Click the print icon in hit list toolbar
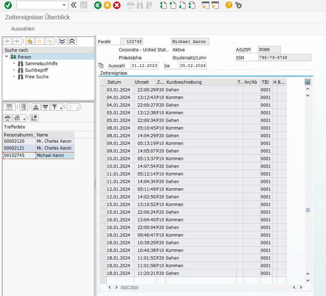Screen dimensions: 326x296 point(8,118)
